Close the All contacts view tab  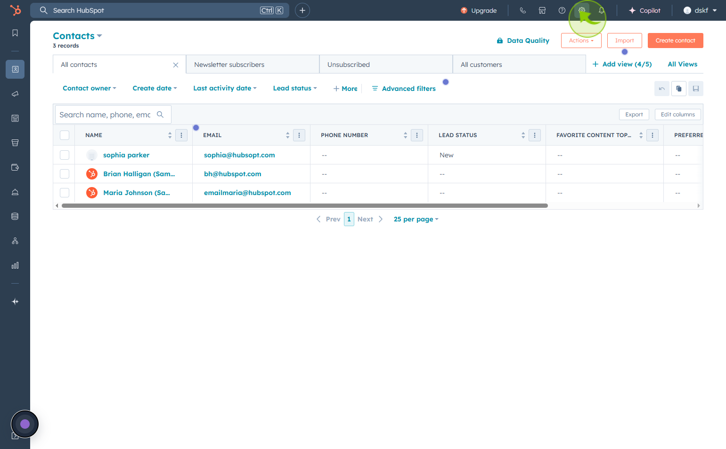point(176,65)
